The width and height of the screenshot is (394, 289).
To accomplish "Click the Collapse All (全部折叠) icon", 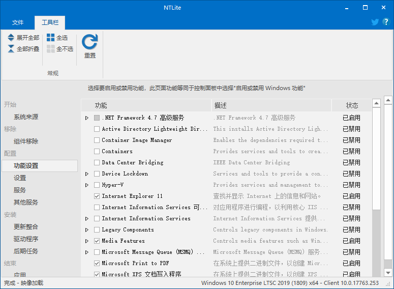I will tap(11, 49).
